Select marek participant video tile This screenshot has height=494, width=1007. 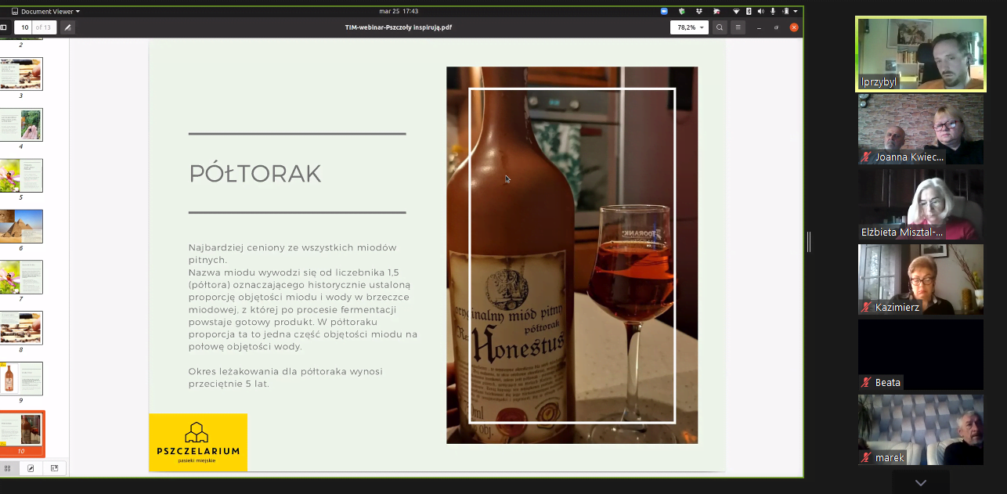921,430
